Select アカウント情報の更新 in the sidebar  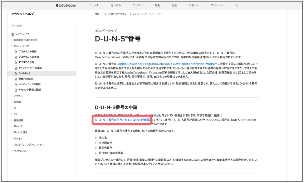30,90
